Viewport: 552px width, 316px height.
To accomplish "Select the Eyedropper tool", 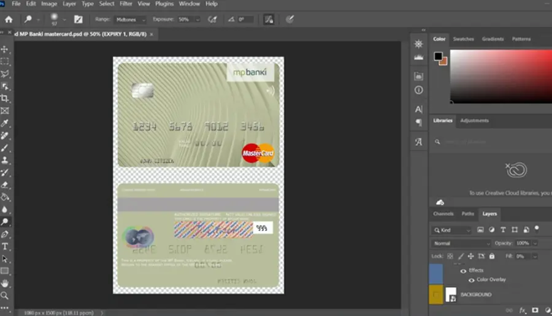I will pos(4,123).
